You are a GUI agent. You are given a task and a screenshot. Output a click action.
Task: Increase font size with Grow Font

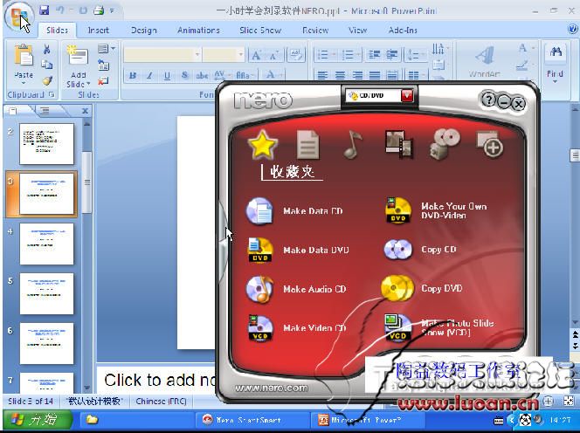point(256,56)
